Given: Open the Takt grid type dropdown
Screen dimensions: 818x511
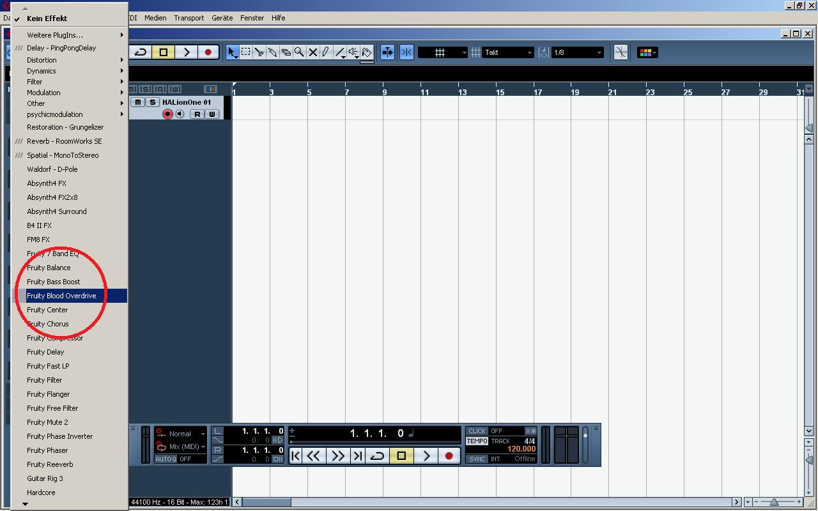Looking at the screenshot, I should click(x=508, y=52).
